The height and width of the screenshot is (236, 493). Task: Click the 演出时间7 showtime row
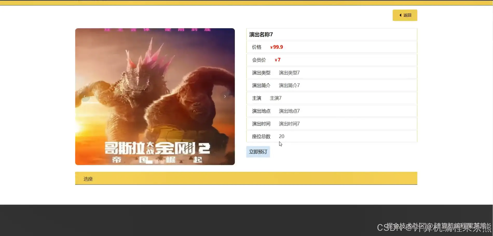click(289, 124)
